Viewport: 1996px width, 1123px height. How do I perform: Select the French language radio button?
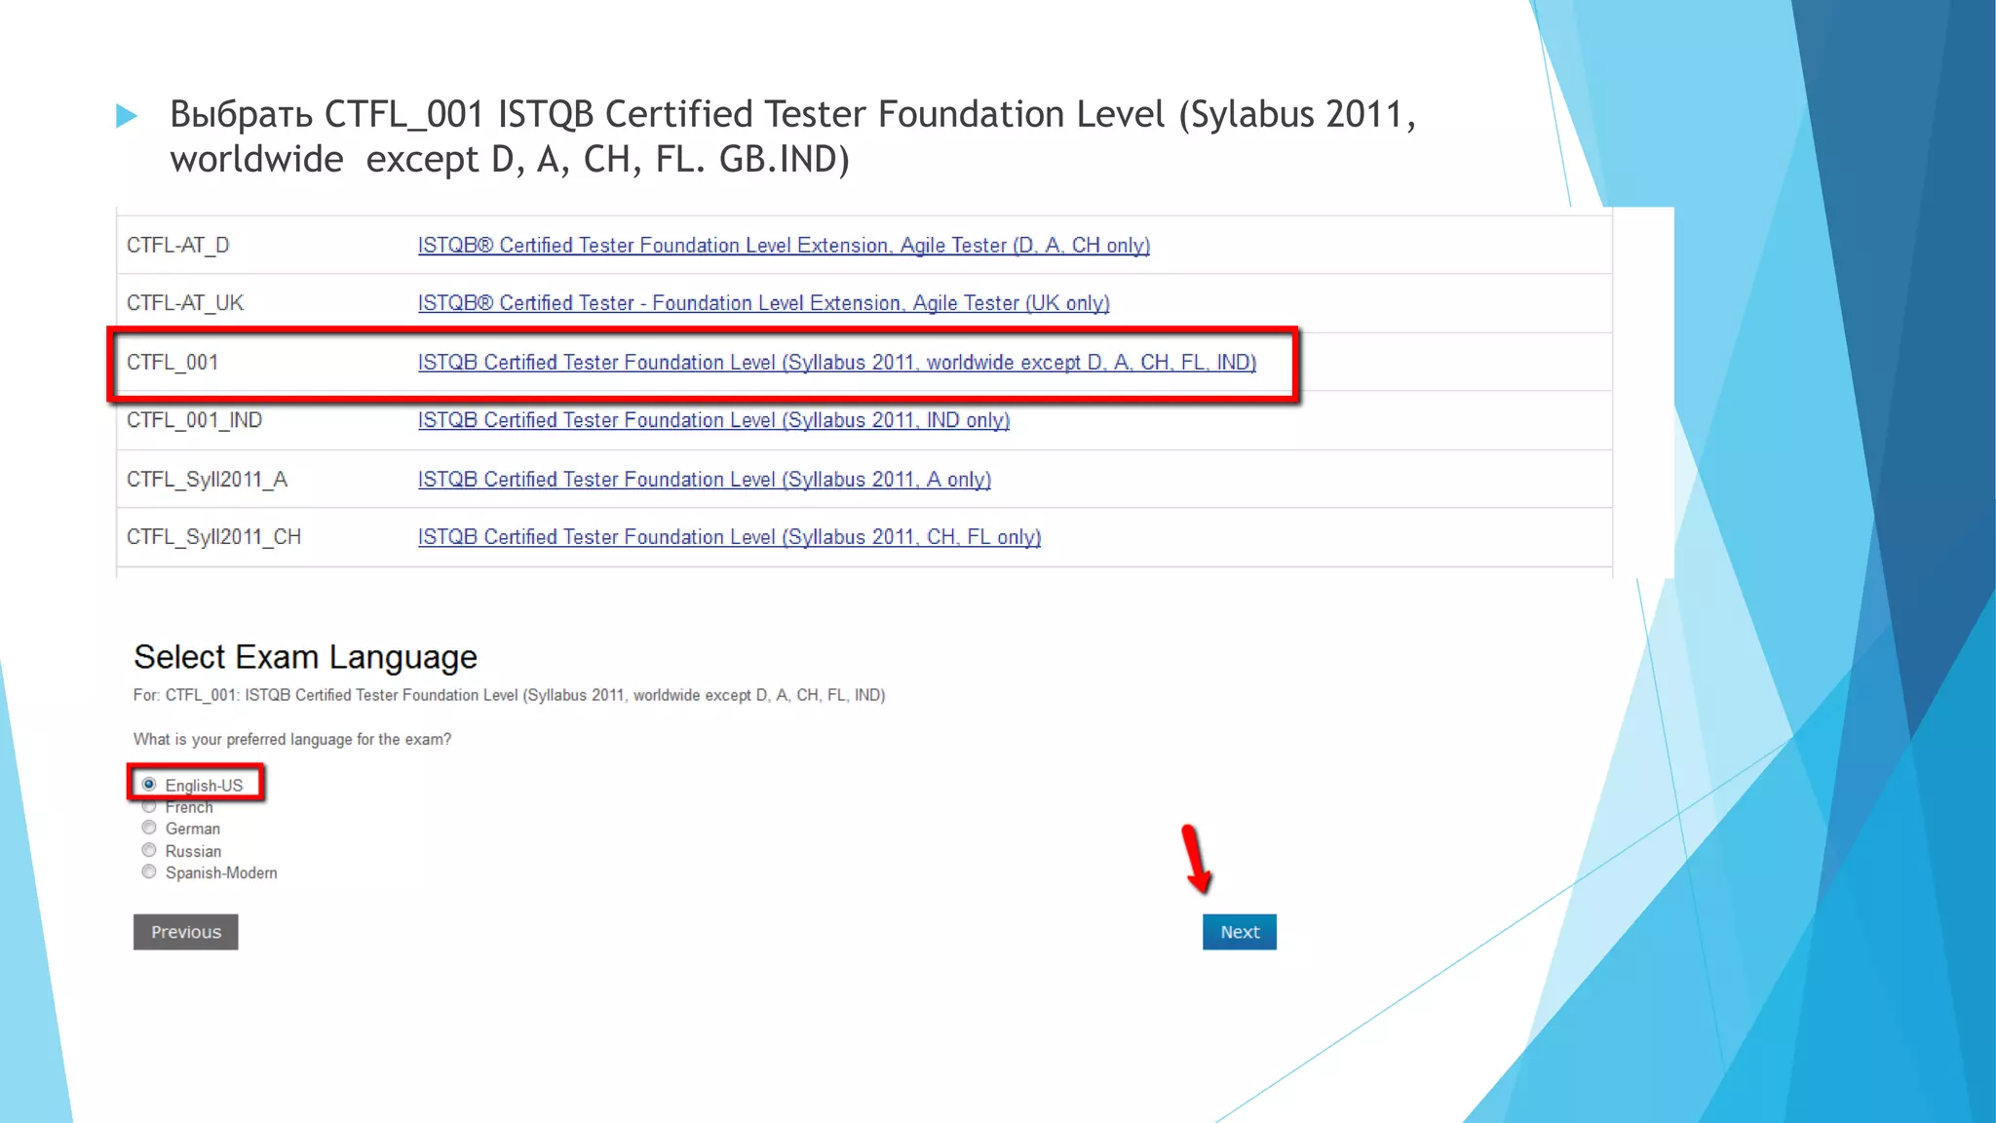pyautogui.click(x=149, y=806)
